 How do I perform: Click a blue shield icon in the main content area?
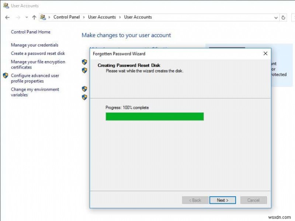pos(84,62)
